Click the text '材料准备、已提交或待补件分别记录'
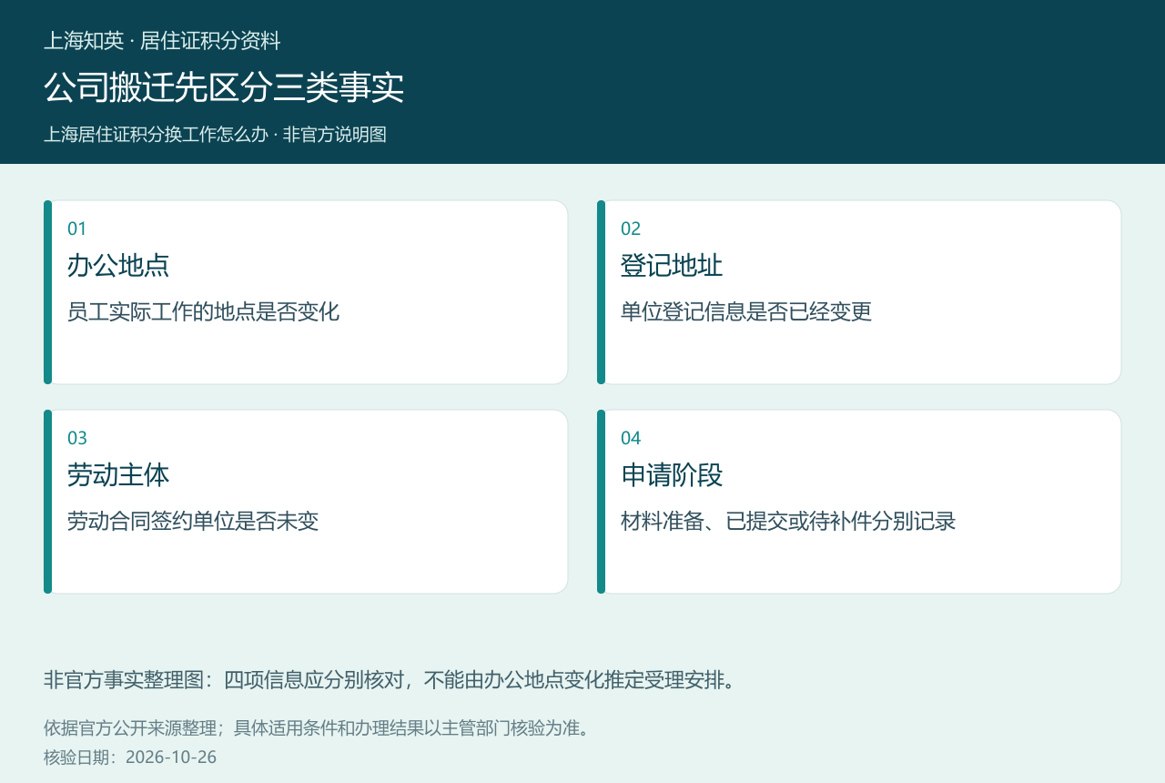The height and width of the screenshot is (783, 1165). pos(788,522)
